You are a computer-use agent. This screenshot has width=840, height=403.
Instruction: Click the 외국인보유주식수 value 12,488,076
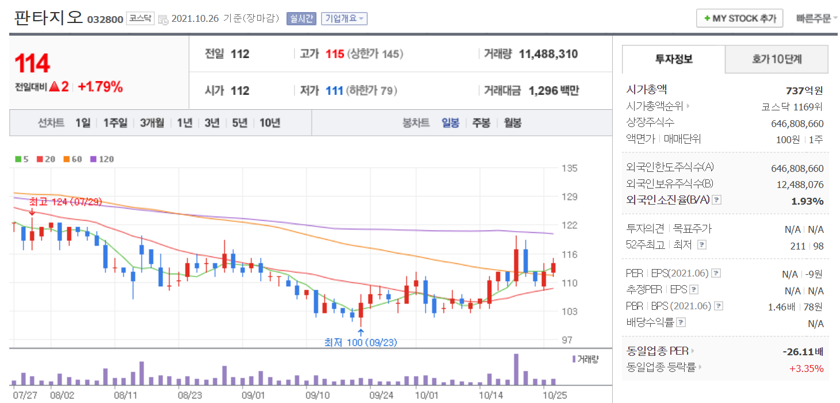pos(800,185)
